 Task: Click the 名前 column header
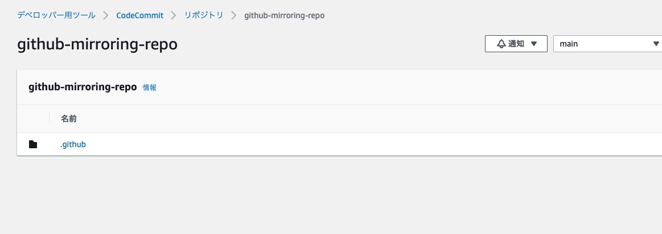click(69, 119)
